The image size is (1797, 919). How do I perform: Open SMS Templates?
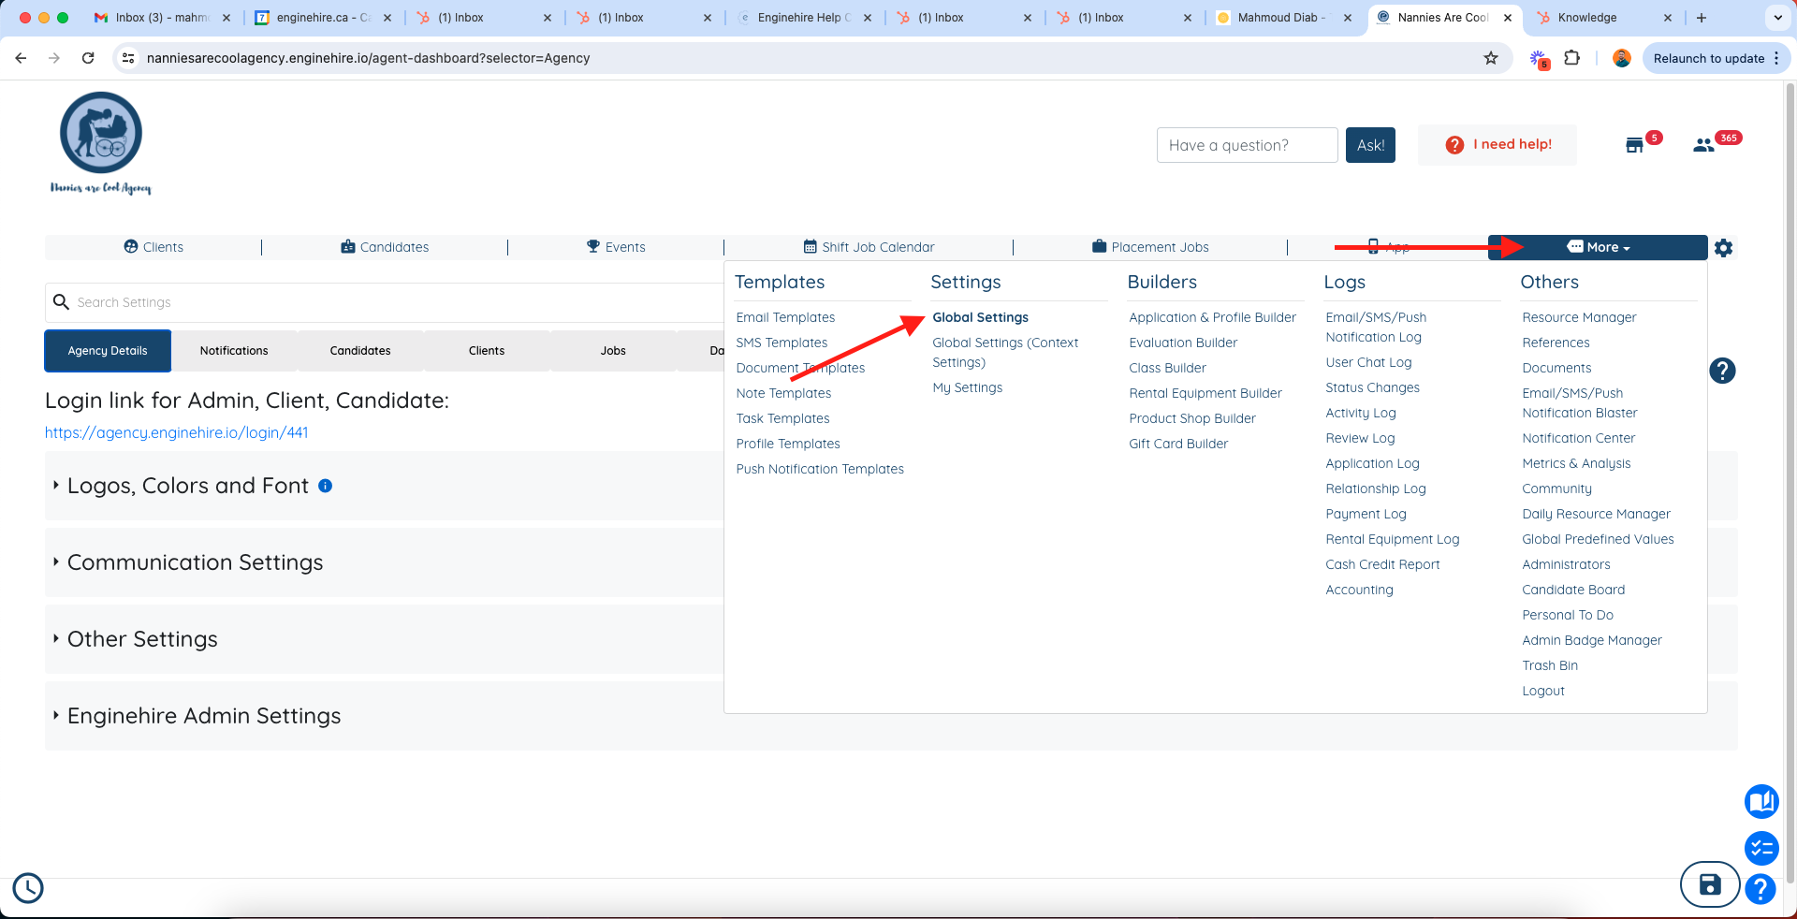(782, 343)
